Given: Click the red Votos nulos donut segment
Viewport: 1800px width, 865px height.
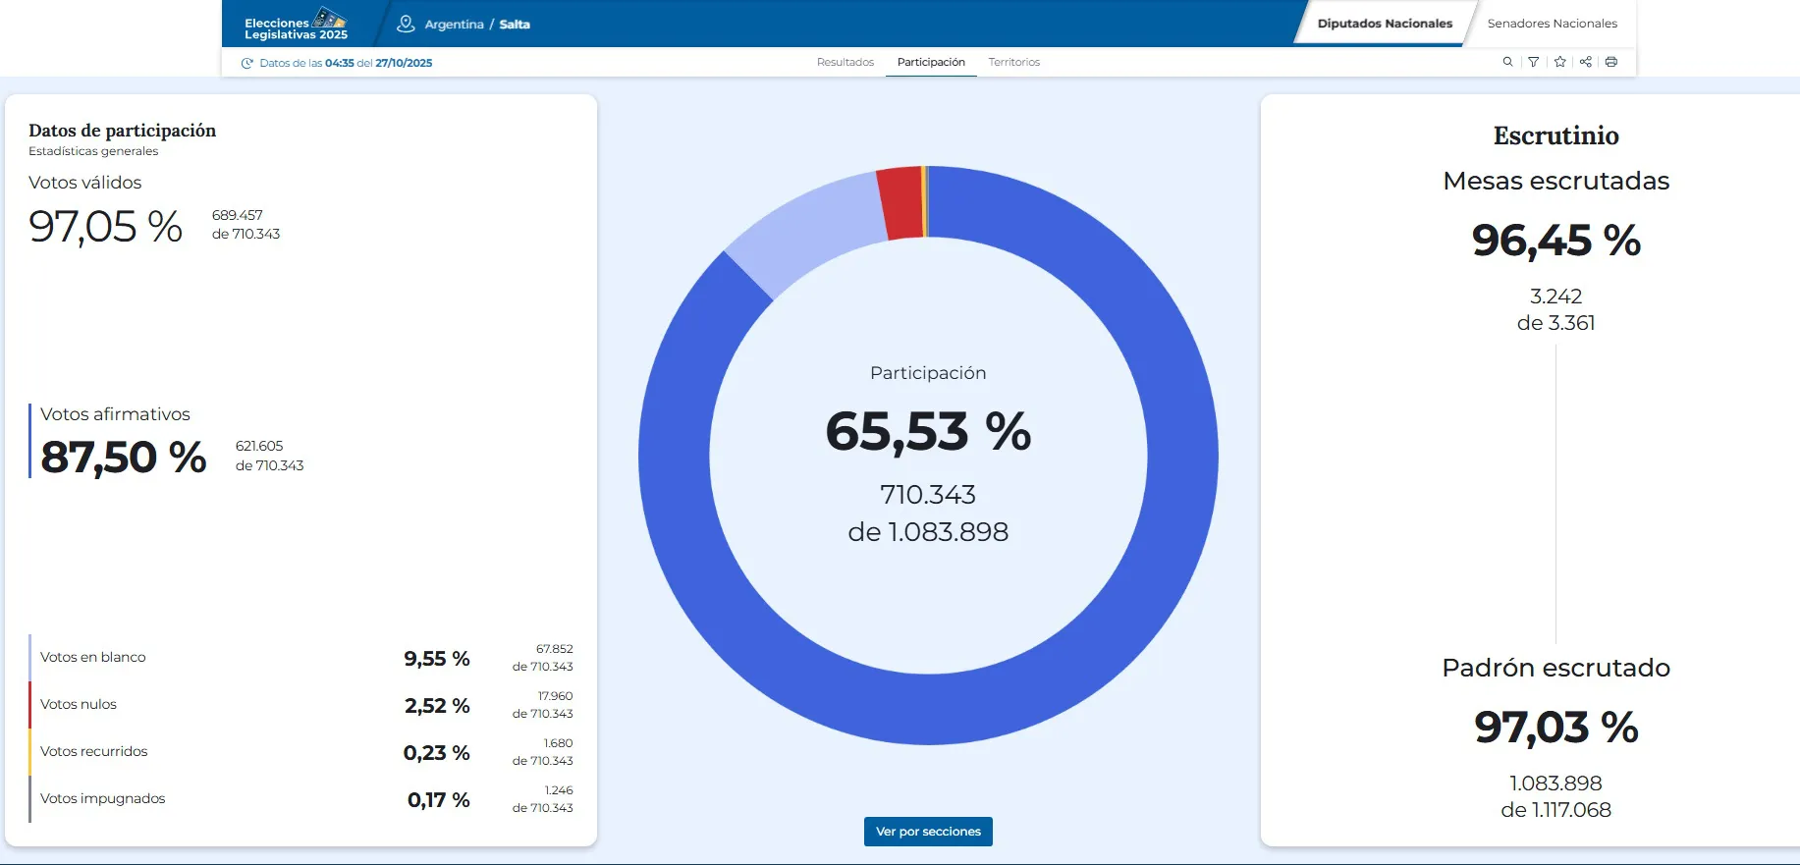Looking at the screenshot, I should click(x=901, y=203).
